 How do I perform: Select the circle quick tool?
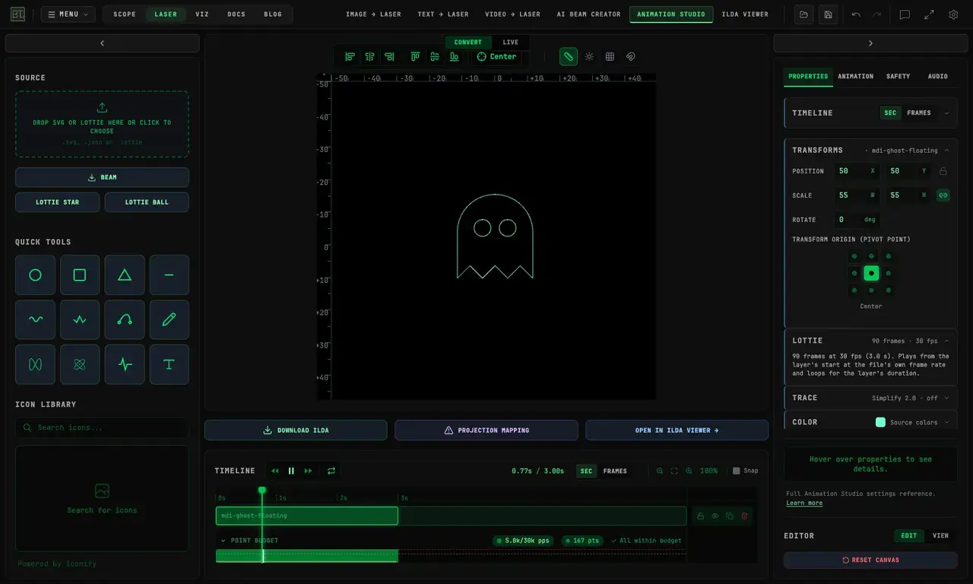coord(35,275)
